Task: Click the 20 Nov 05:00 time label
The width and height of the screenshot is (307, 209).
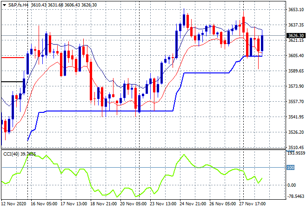Action: pyautogui.click(x=133, y=204)
